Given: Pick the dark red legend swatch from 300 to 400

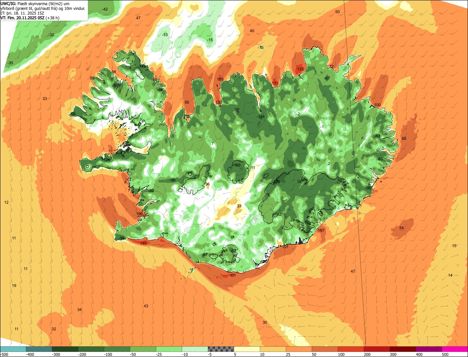Looking at the screenshot, I should click(403, 349).
